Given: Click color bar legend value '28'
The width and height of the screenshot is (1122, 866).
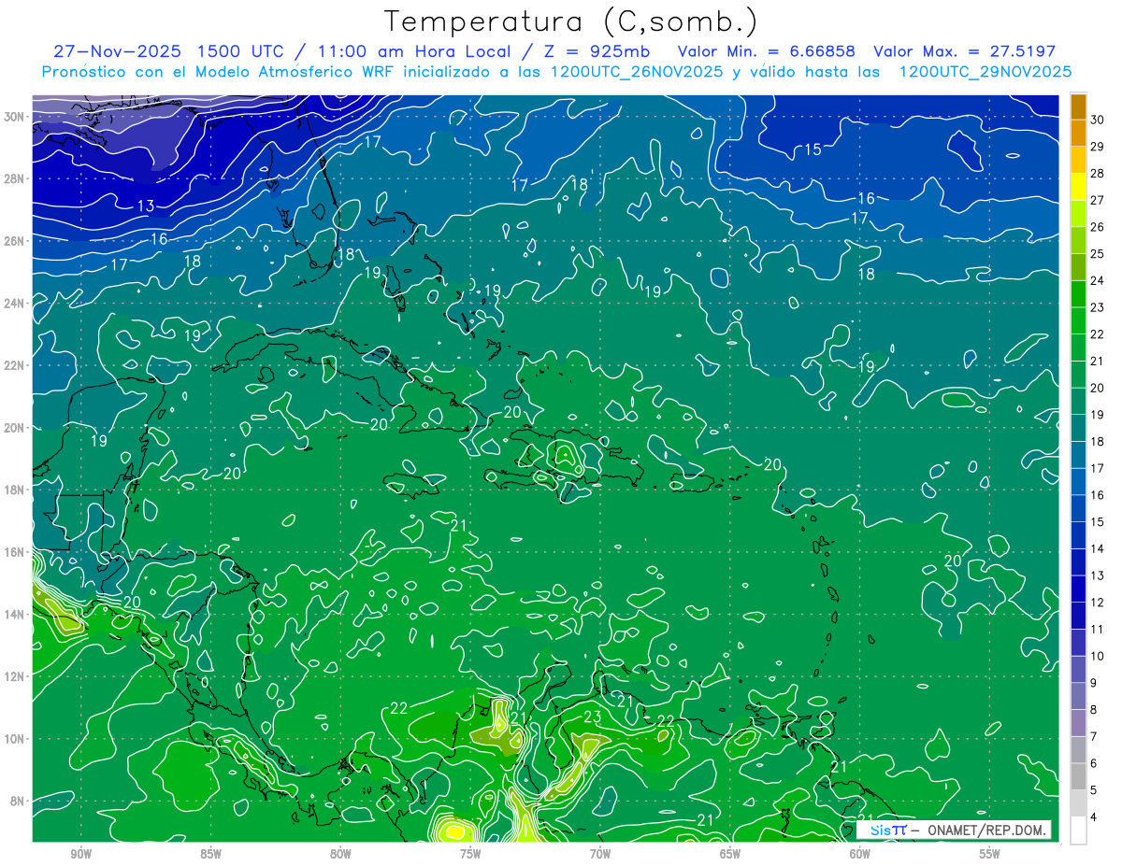Looking at the screenshot, I should (1097, 174).
